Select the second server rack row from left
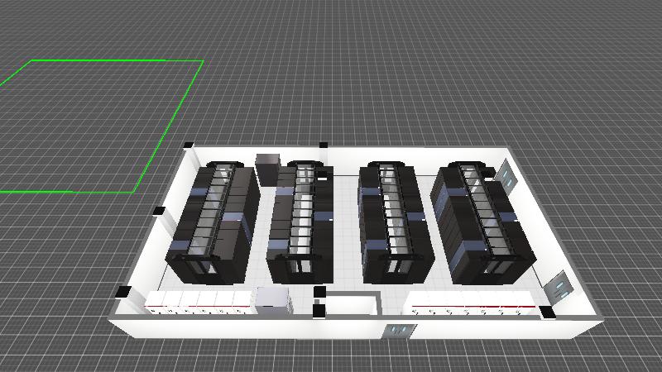Screen dimensions: 662x372 [300, 219]
